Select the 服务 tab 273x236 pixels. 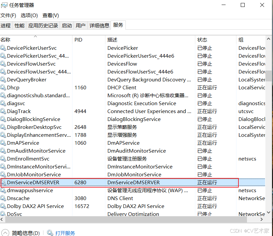click(x=118, y=25)
